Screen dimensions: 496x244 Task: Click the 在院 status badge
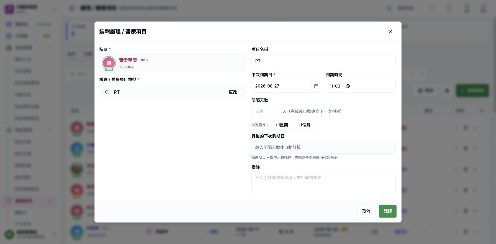(x=109, y=70)
